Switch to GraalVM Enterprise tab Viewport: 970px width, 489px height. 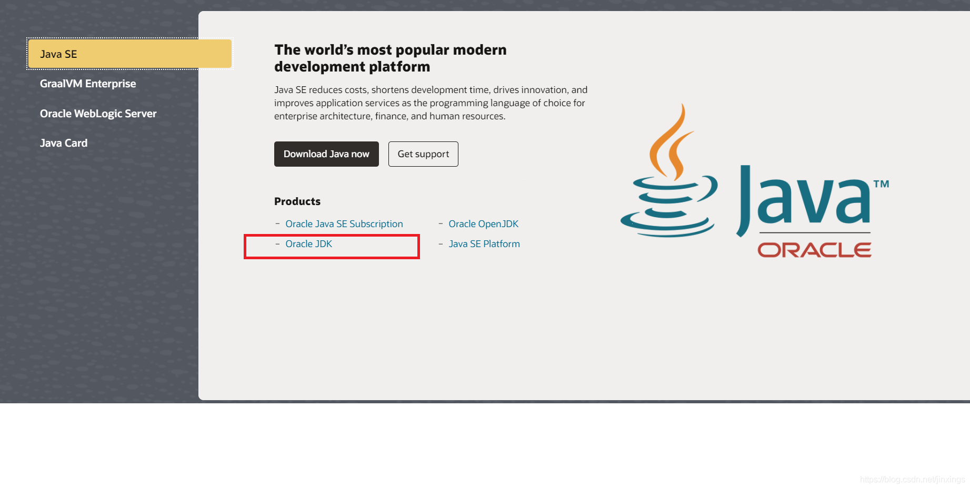click(x=88, y=84)
